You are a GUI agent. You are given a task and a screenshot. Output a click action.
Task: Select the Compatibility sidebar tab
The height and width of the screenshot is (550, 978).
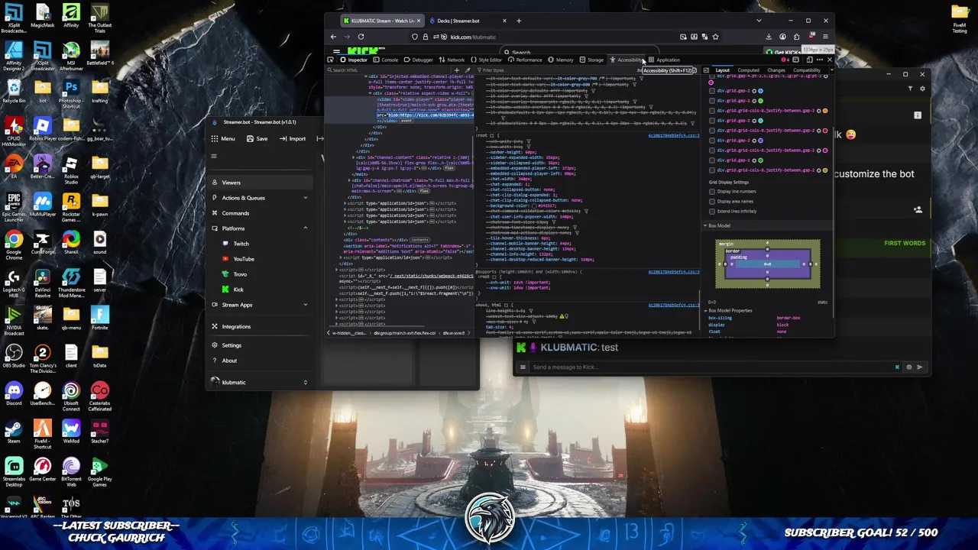pyautogui.click(x=806, y=70)
